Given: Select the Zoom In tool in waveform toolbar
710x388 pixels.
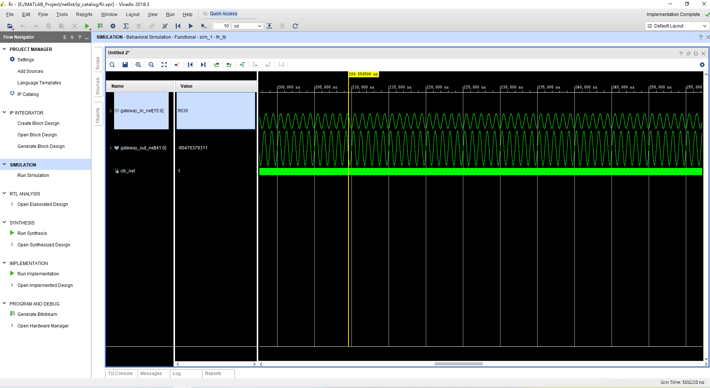Looking at the screenshot, I should (138, 65).
